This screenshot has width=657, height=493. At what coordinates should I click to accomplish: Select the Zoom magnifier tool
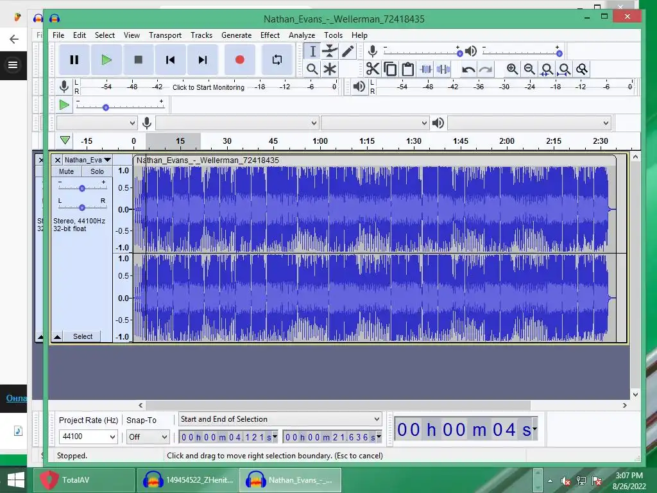312,69
